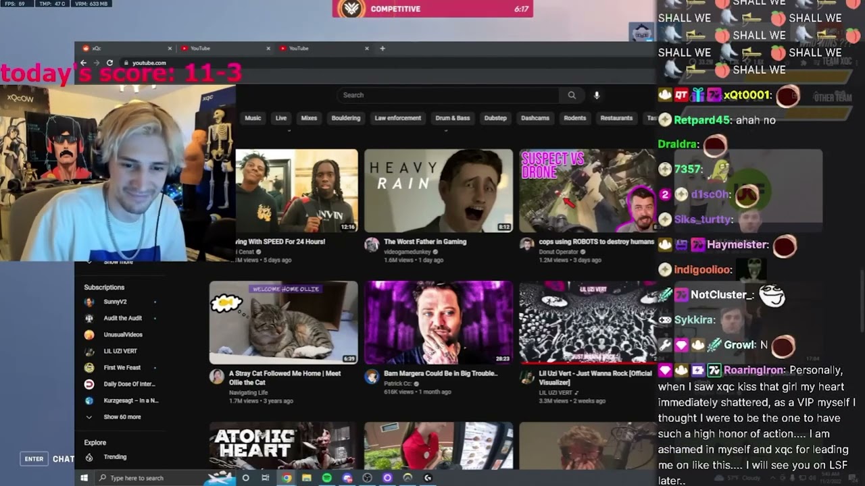Open Audit the Audit subscription
This screenshot has width=865, height=486.
pyautogui.click(x=122, y=318)
